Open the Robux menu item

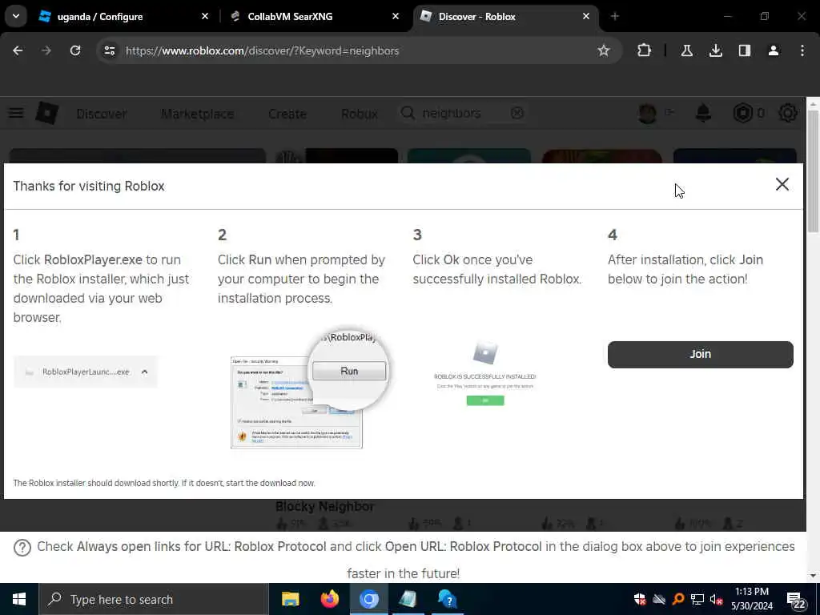click(360, 114)
